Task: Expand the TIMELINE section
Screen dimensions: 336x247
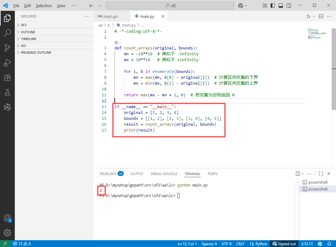Action: coord(54,39)
